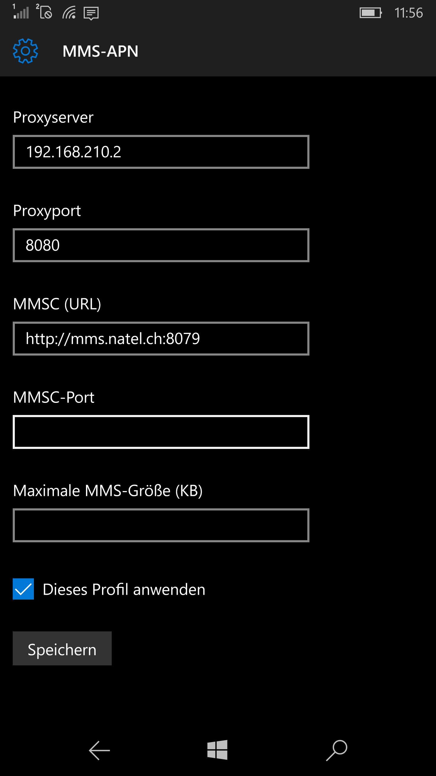Click the Proxyport field containing 8080
Viewport: 436px width, 776px height.
click(x=160, y=245)
